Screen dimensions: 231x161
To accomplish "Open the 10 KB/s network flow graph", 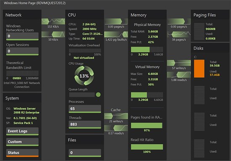I will [x=53, y=34].
